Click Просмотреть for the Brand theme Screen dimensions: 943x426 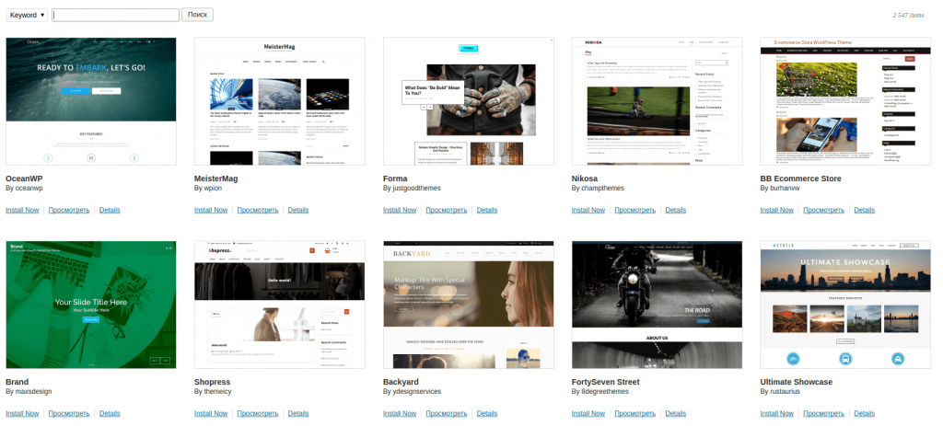69,413
